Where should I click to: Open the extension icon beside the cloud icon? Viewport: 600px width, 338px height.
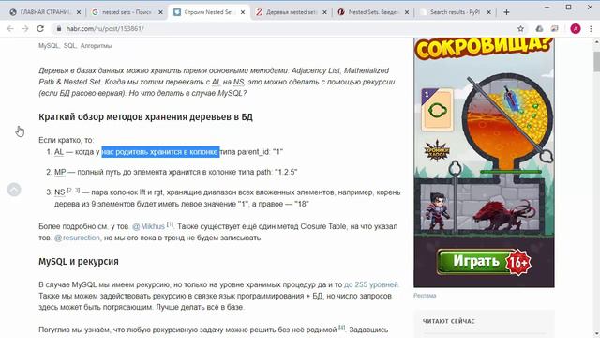[554, 29]
